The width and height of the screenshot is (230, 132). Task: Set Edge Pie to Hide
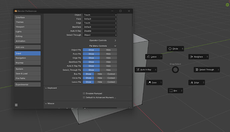pos(108,58)
